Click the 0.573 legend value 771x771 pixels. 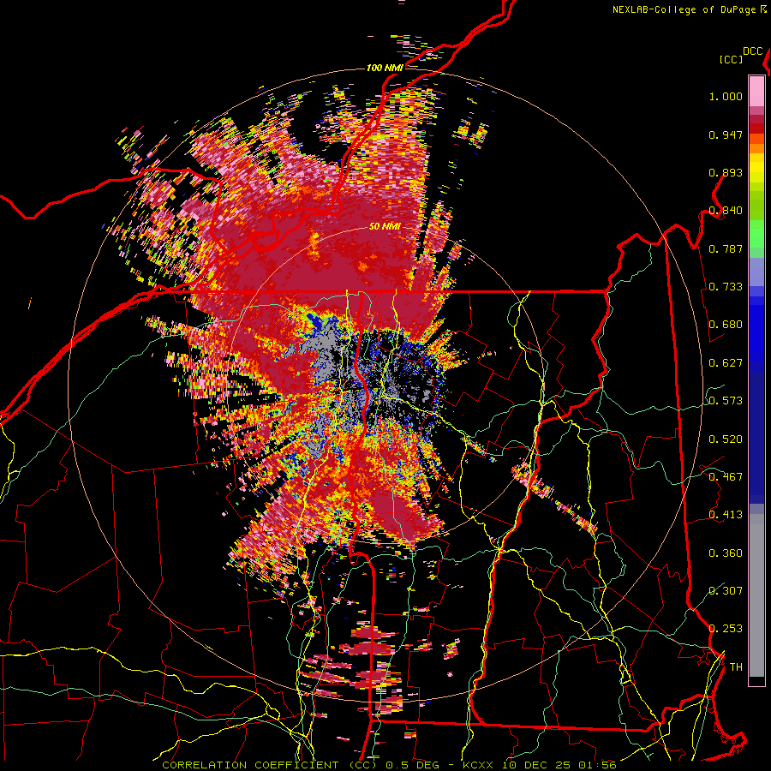[726, 401]
